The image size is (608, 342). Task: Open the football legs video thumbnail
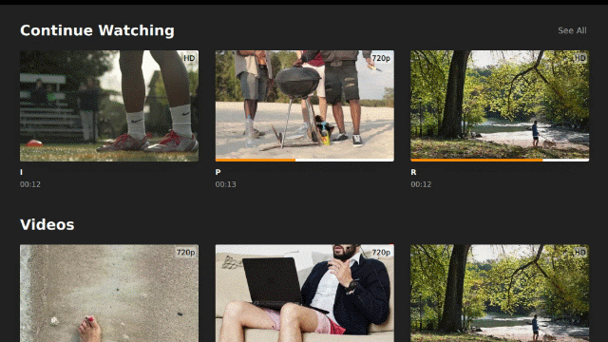tap(109, 105)
